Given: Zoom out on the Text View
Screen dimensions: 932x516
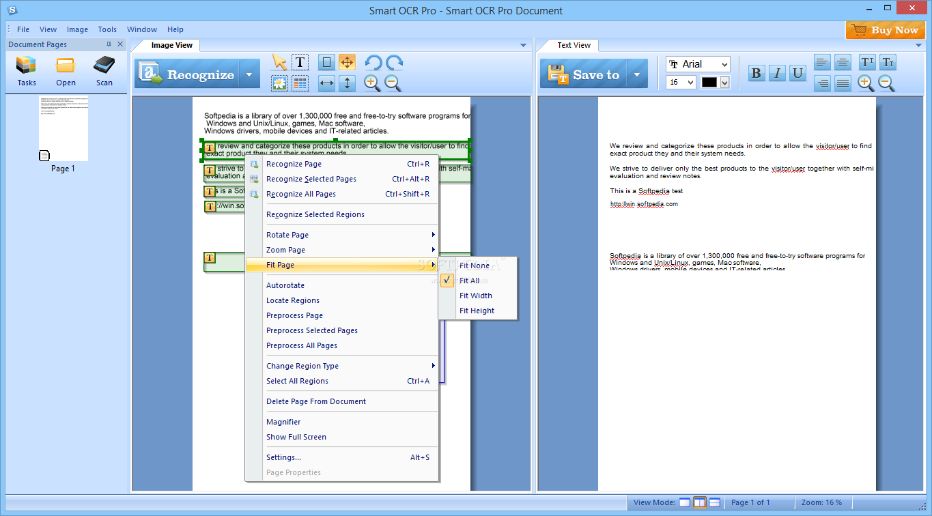Looking at the screenshot, I should (886, 83).
